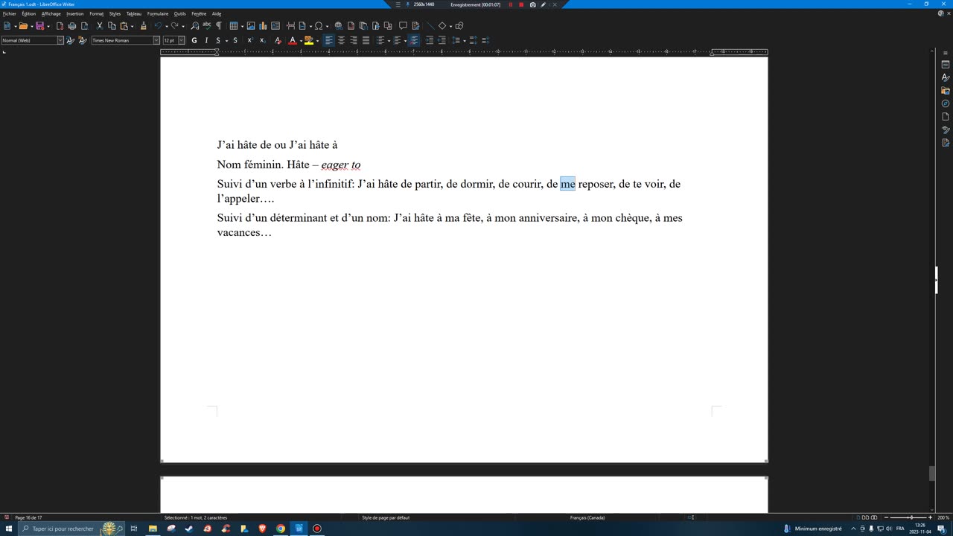
Task: Expand the font color dropdown arrow
Action: (300, 40)
